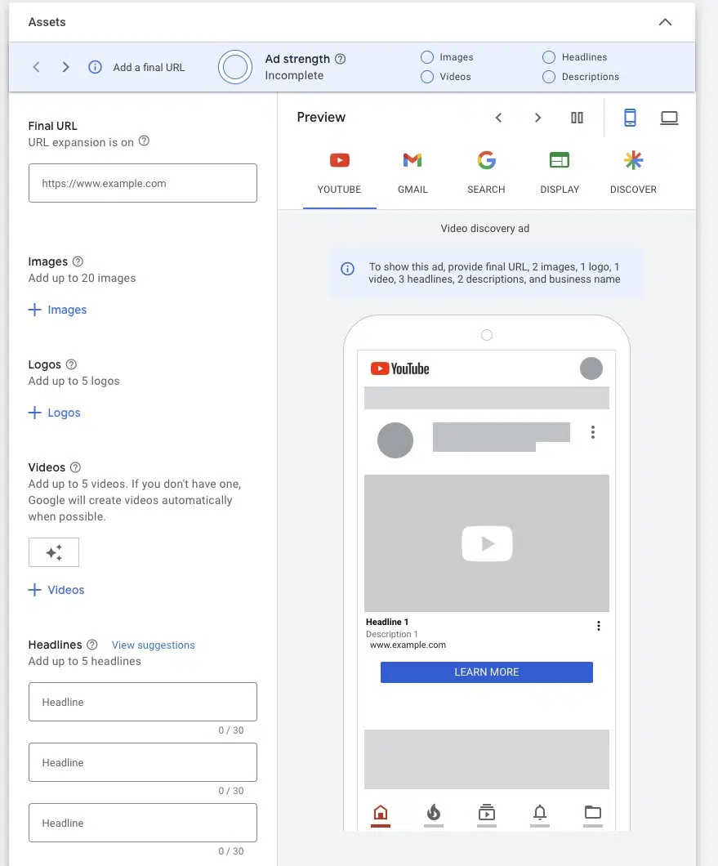718x866 pixels.
Task: Click the Images status circle in Ad strength
Action: [x=426, y=56]
